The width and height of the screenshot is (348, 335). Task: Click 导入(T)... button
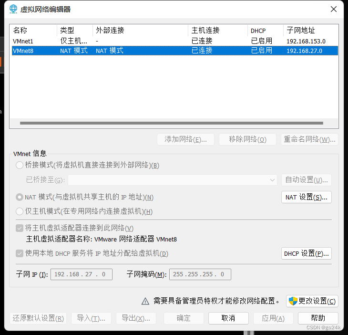[x=91, y=318]
